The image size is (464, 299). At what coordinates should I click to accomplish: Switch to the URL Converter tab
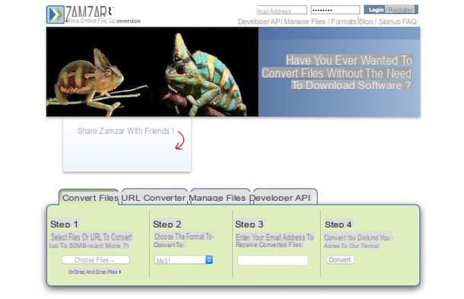coord(154,198)
